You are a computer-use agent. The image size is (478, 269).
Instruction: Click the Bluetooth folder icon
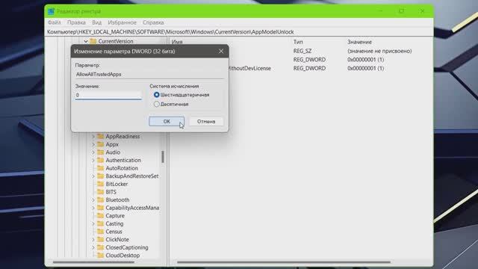[100, 200]
